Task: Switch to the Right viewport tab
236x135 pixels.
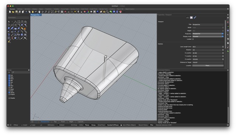Action: click(x=71, y=122)
